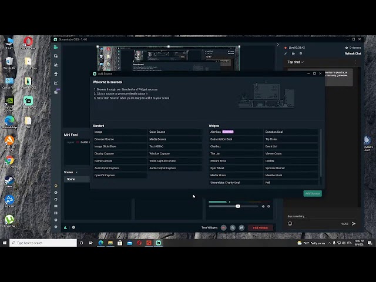The width and height of the screenshot is (376, 282).
Task: Select Video Capture Device source
Action: click(175, 161)
